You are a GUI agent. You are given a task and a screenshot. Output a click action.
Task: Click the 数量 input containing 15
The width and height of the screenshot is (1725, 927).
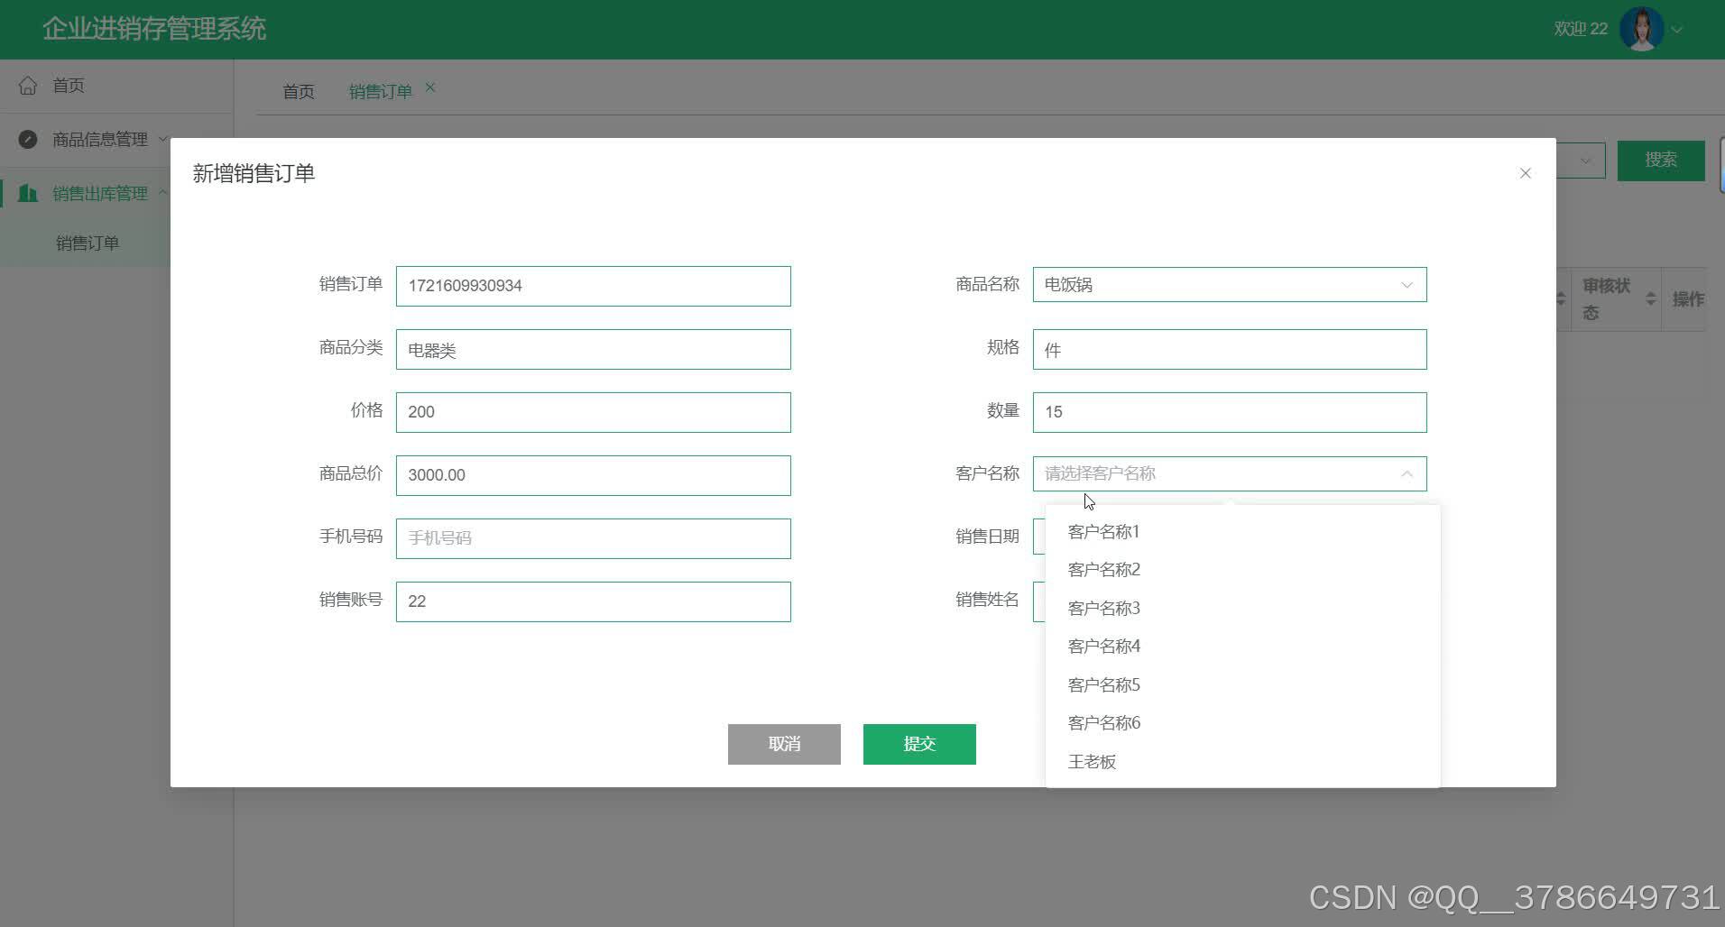coord(1230,412)
